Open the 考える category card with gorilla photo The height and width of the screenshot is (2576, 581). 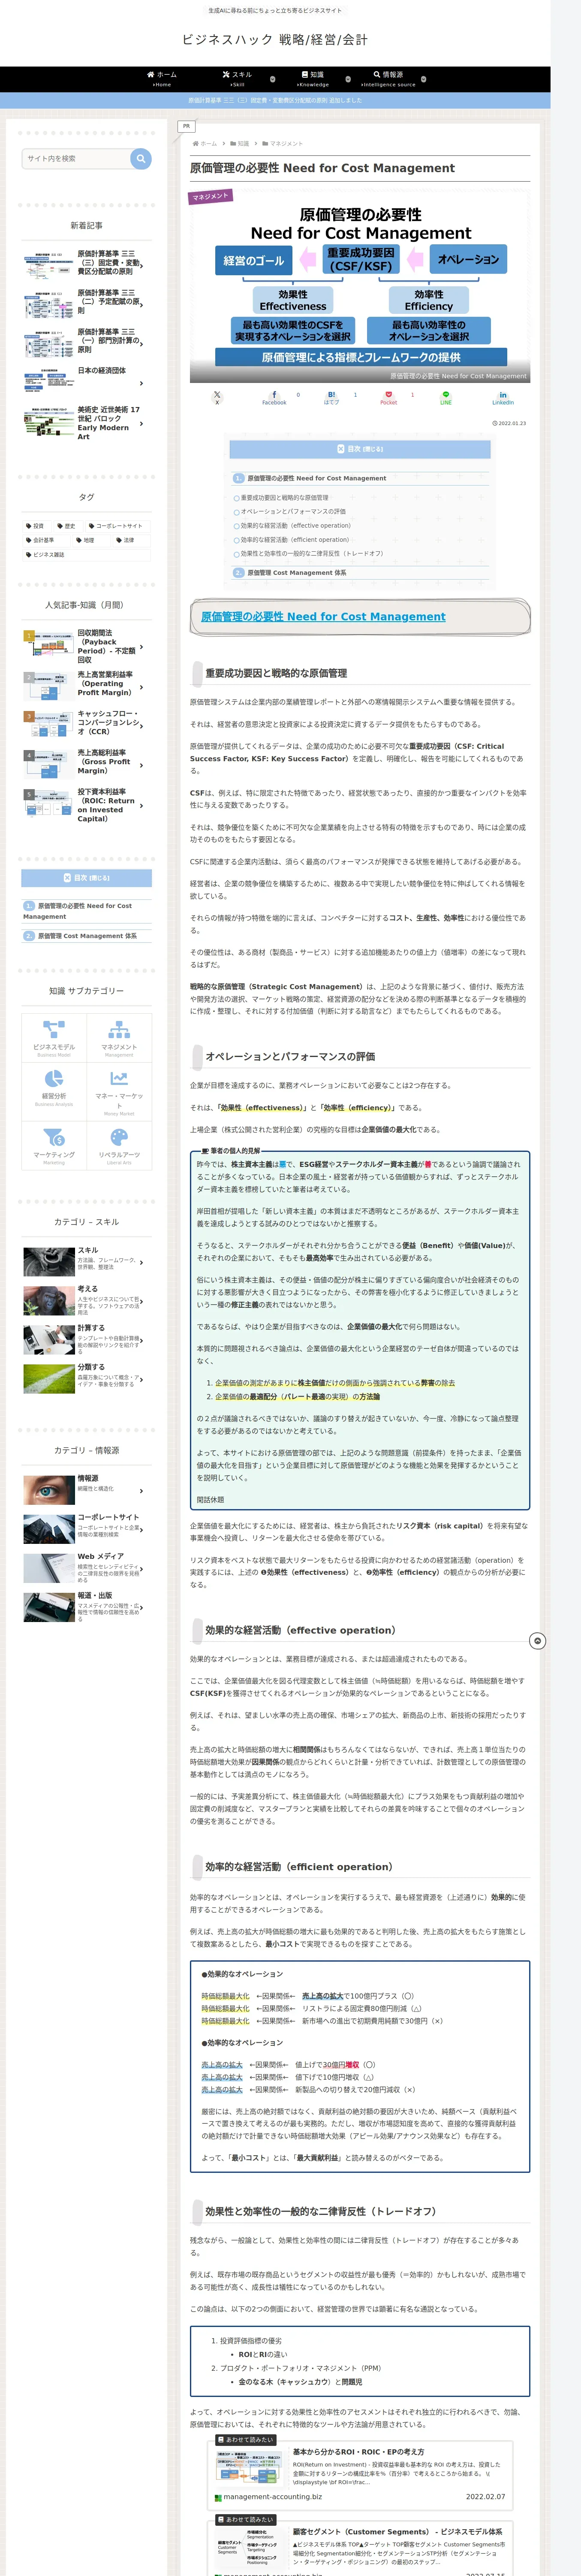point(87,1300)
